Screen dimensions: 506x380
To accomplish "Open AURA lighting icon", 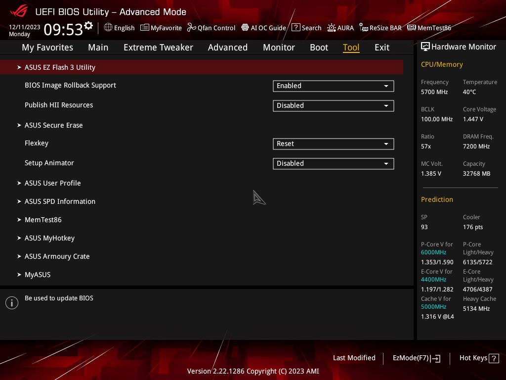I will [331, 28].
